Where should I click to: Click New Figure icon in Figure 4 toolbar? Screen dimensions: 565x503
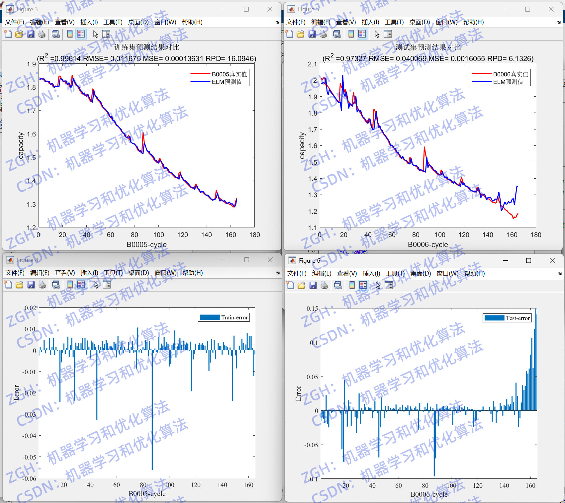[x=9, y=285]
